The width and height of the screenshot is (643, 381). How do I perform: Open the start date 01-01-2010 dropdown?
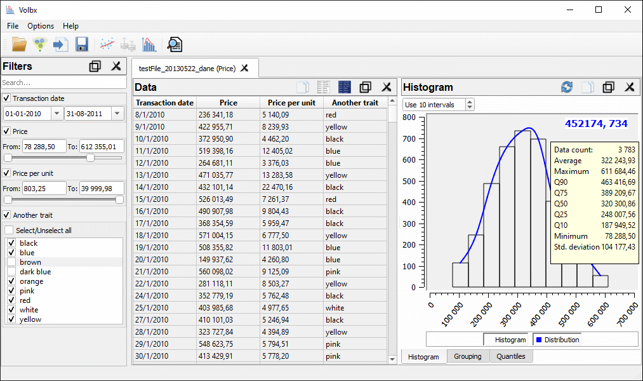(56, 114)
